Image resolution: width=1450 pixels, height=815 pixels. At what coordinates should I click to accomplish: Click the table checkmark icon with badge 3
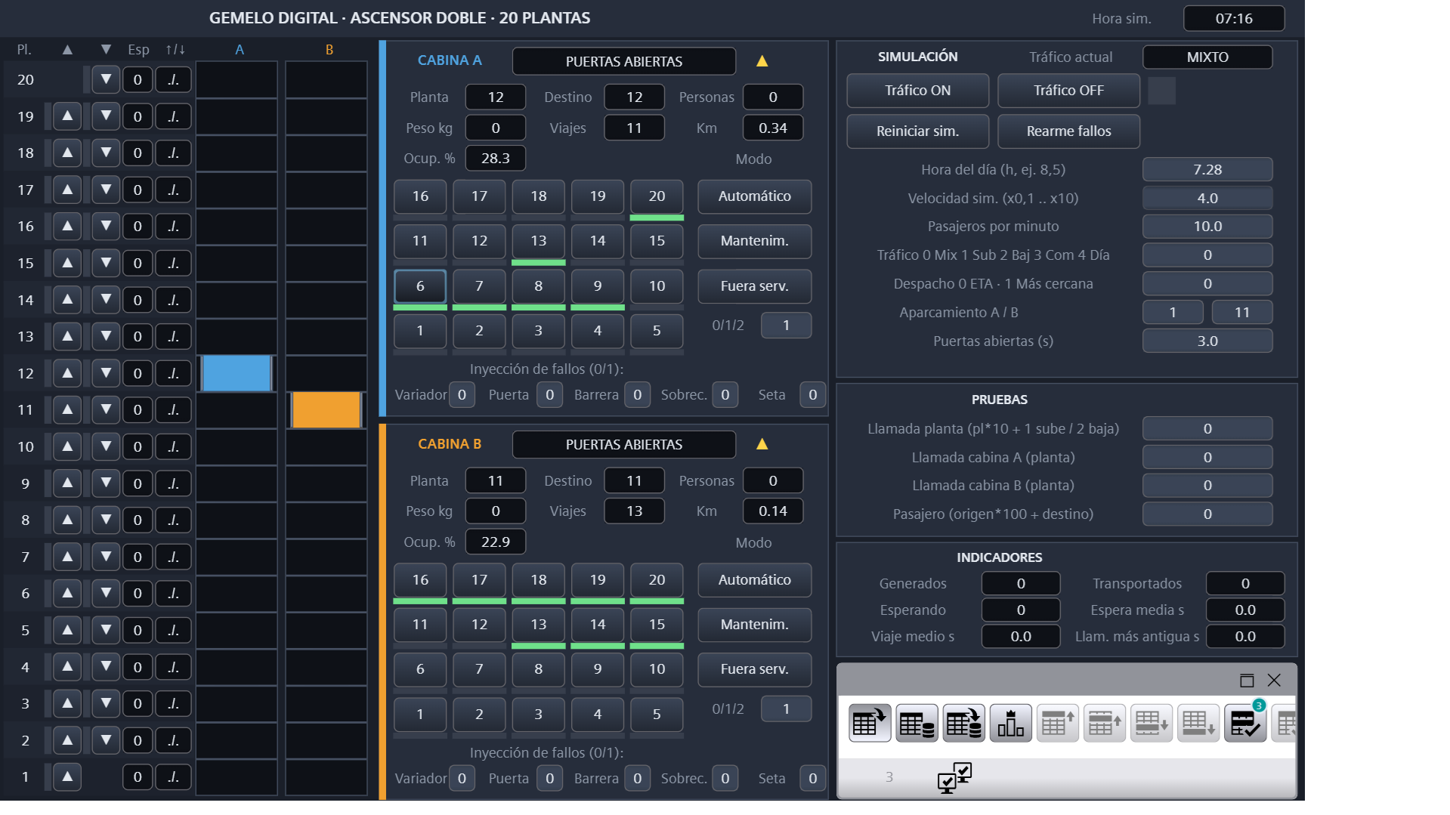pos(1244,724)
